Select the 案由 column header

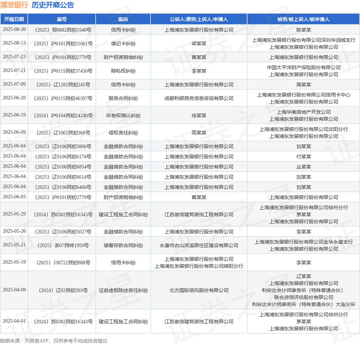tap(123, 19)
